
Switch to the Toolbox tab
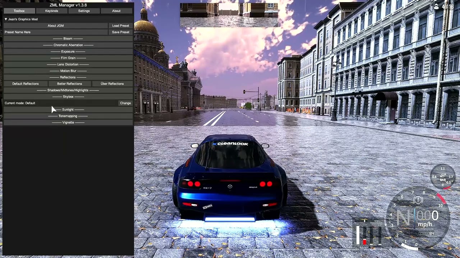pyautogui.click(x=19, y=11)
